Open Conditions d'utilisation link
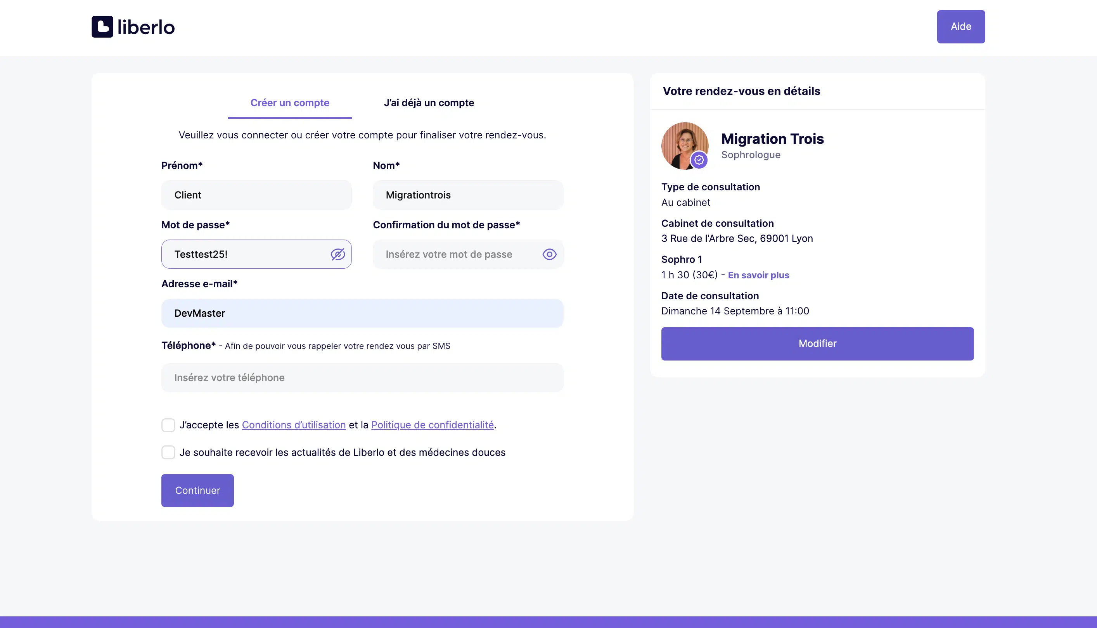Screen dimensions: 1097x628 [294, 425]
